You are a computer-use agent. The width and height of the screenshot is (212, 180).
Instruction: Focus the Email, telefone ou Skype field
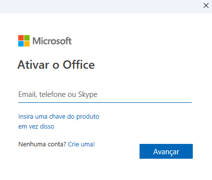pyautogui.click(x=105, y=94)
